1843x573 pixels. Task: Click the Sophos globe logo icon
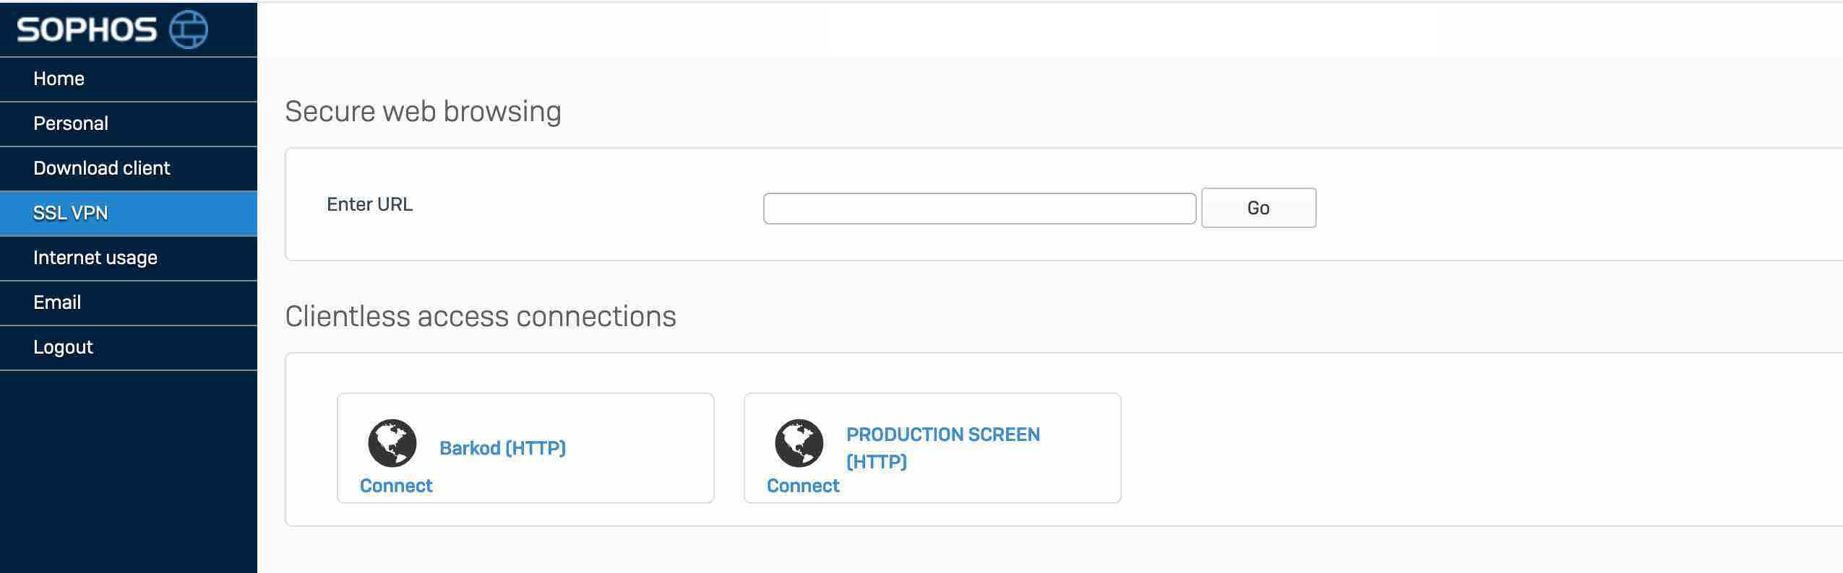188,30
